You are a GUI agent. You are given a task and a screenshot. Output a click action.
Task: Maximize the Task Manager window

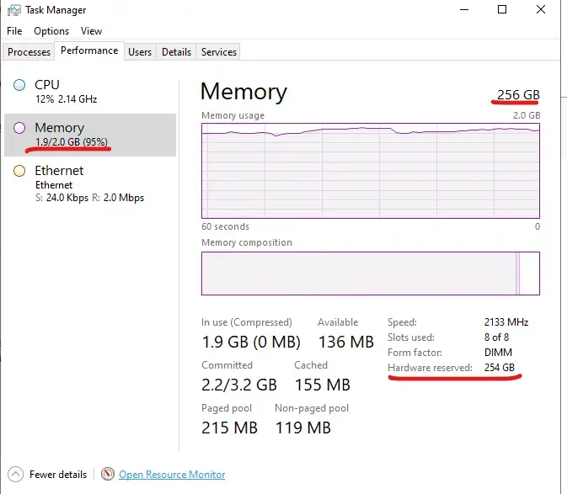(503, 11)
